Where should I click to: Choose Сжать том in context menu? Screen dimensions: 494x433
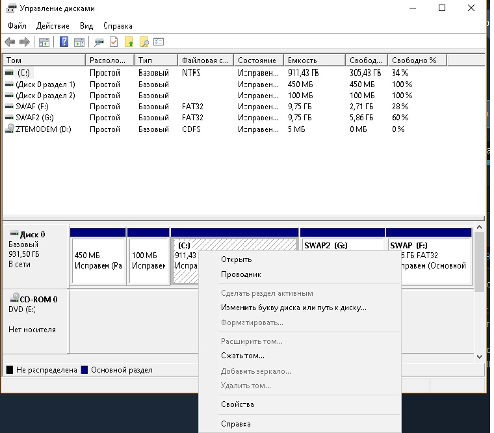(x=300, y=356)
